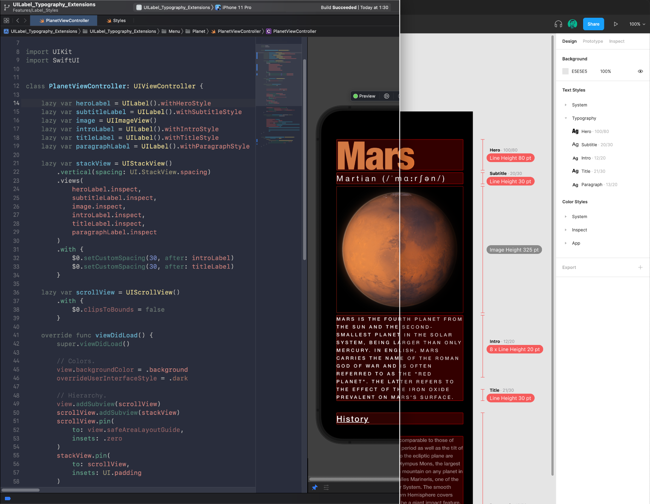Image resolution: width=650 pixels, height=504 pixels.
Task: Click the preview canvas horizontal scrollbar
Action: [x=354, y=479]
